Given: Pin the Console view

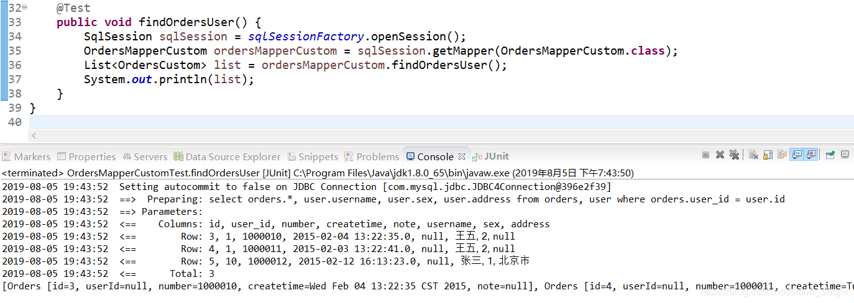Looking at the screenshot, I should tap(830, 155).
